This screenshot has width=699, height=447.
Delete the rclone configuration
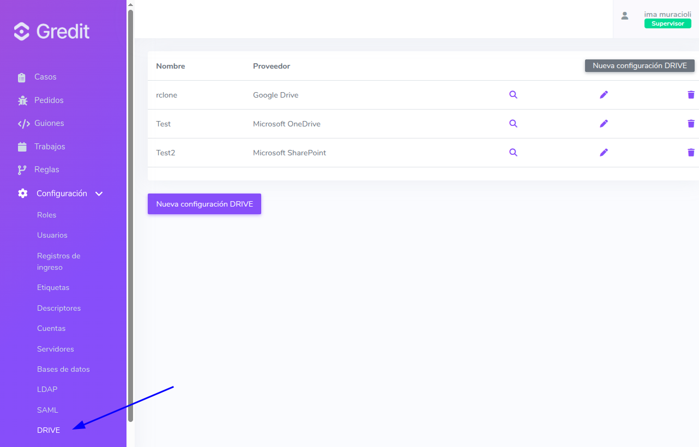691,95
